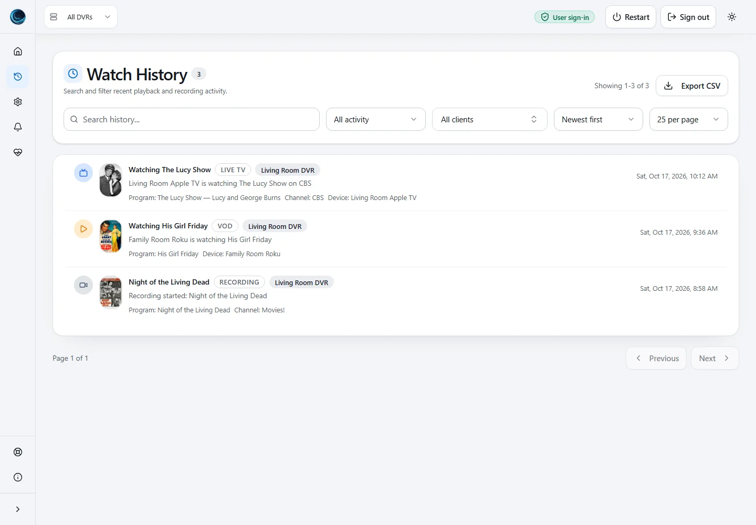Click the Export CSV button
The image size is (756, 525).
[x=692, y=86]
